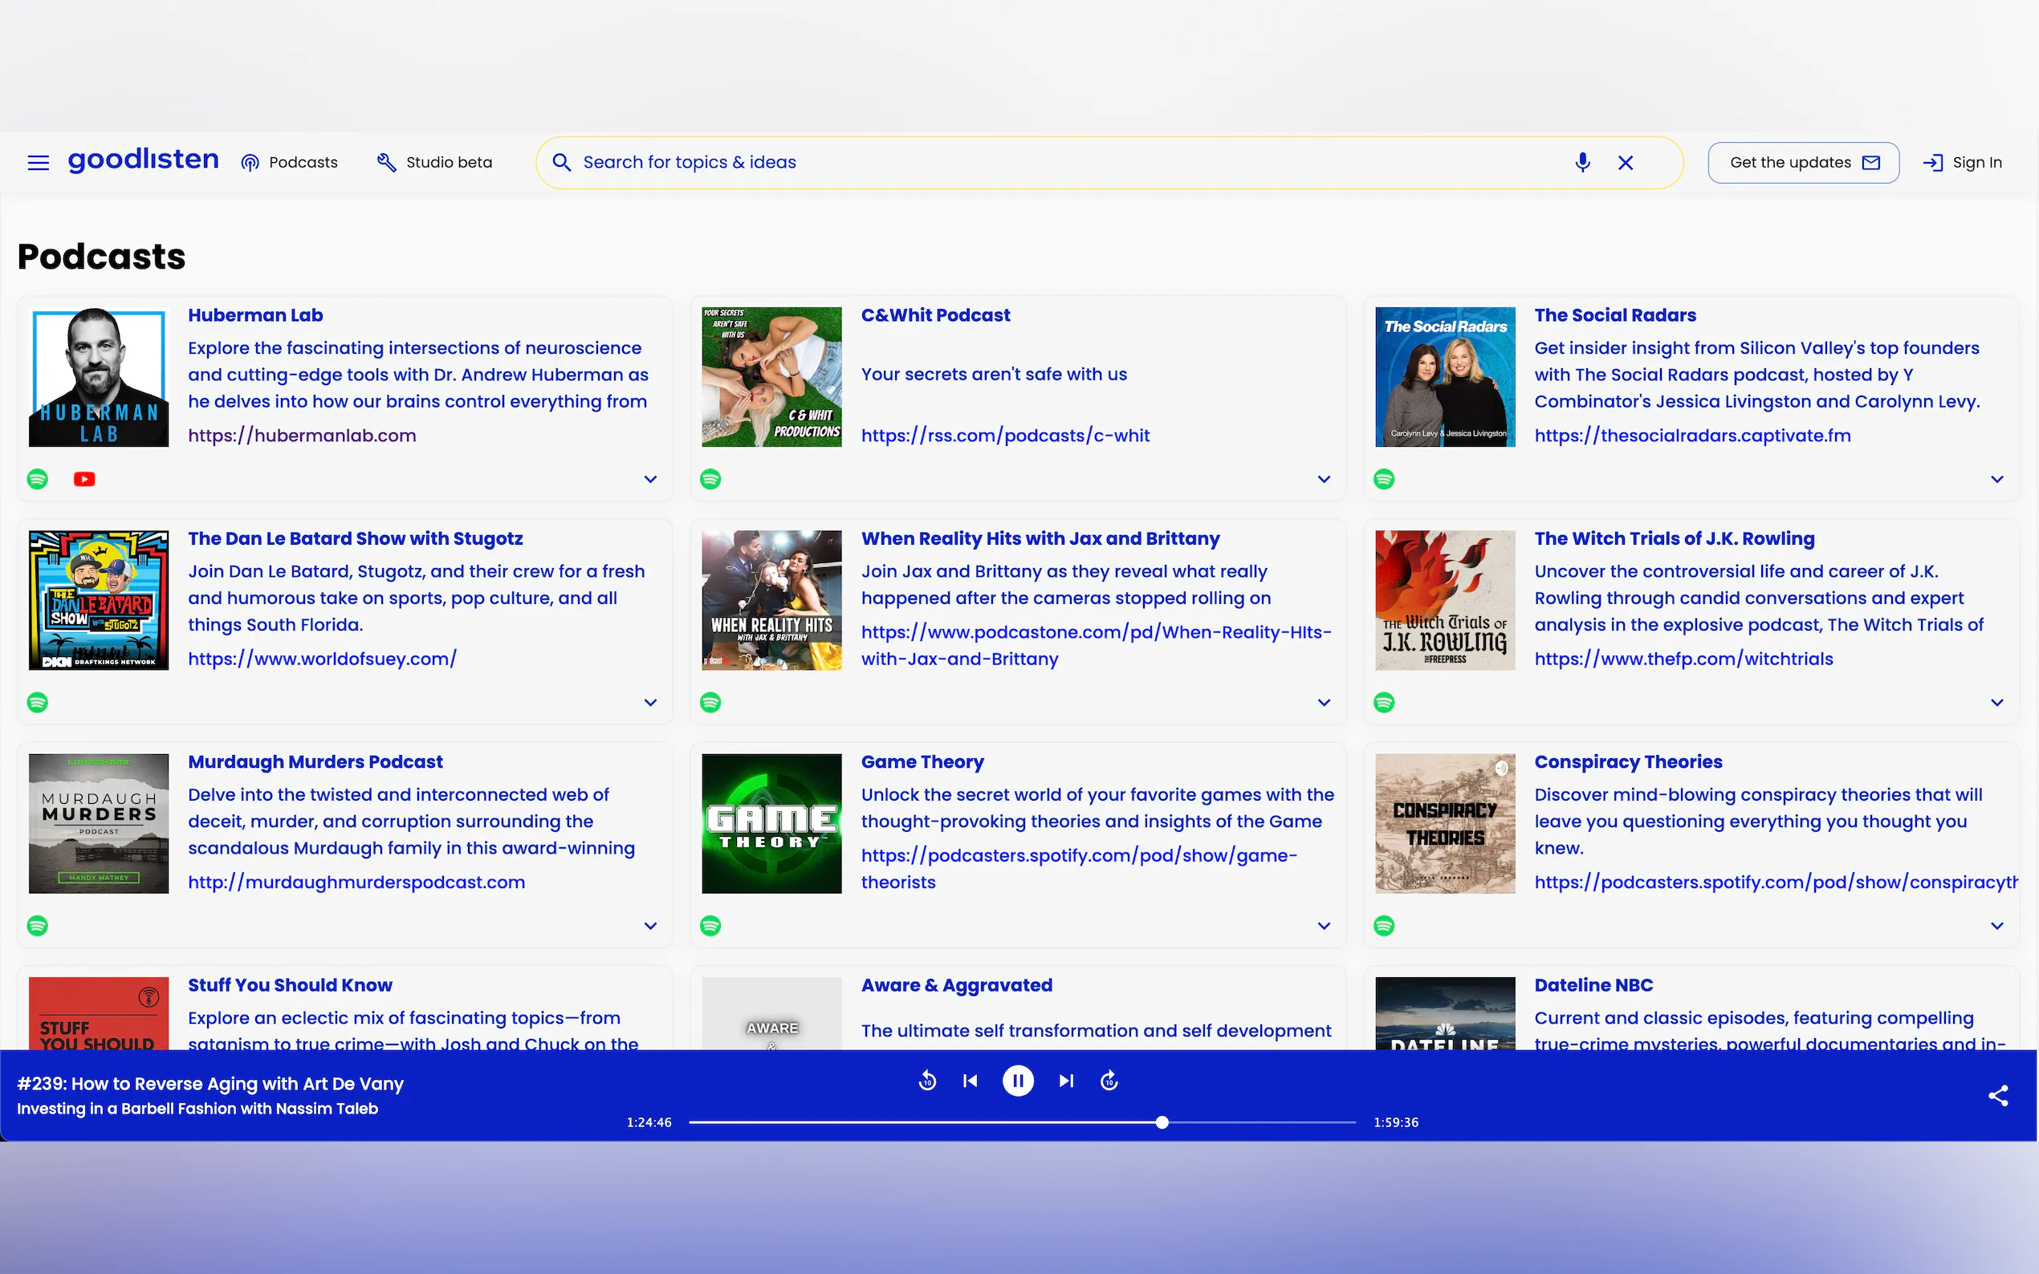Viewport: 2039px width, 1274px height.
Task: Click the microphone voice search icon
Action: pyautogui.click(x=1582, y=163)
